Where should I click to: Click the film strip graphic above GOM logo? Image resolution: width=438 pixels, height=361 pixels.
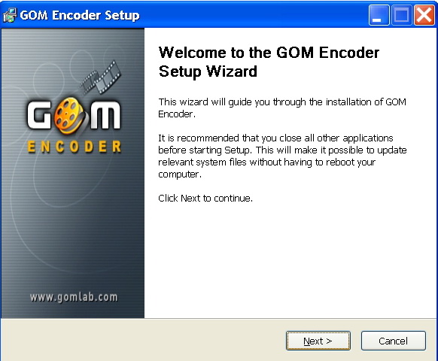coord(101,77)
